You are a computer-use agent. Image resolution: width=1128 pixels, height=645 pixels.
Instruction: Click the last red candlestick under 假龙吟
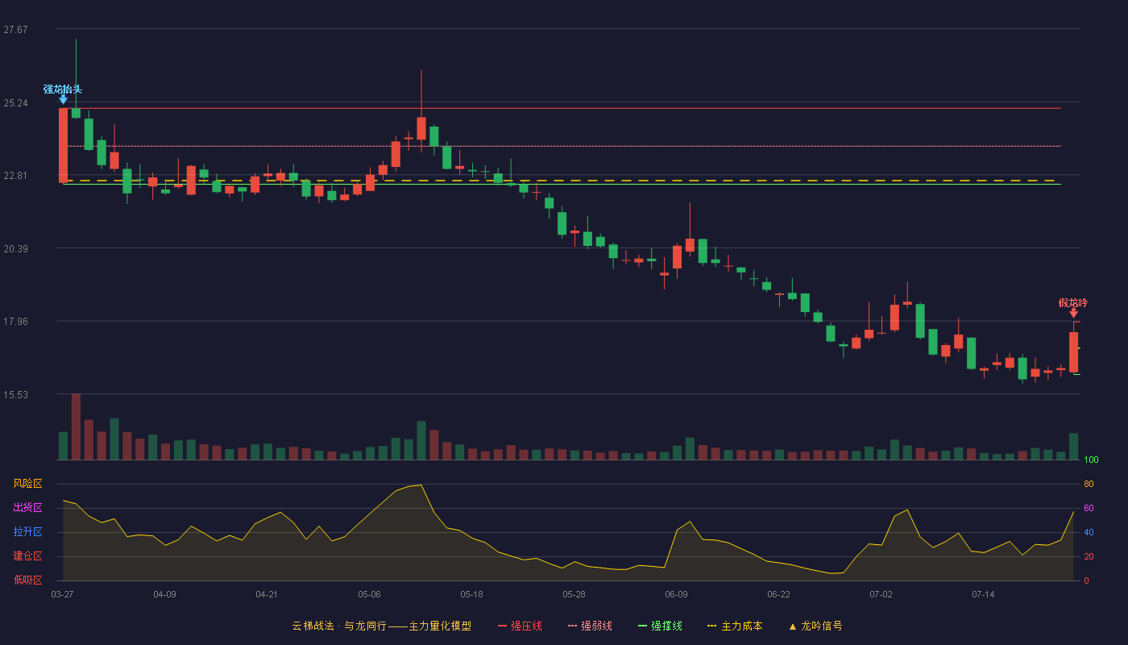(1073, 352)
